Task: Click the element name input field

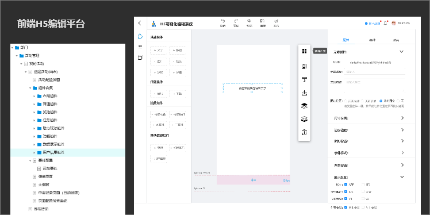Action: click(375, 72)
